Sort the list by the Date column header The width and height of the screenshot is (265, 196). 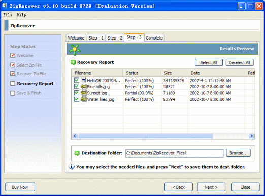click(x=216, y=73)
